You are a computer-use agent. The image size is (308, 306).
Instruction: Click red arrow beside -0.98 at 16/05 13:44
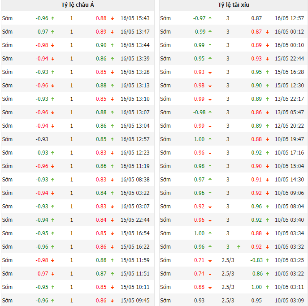(53, 45)
